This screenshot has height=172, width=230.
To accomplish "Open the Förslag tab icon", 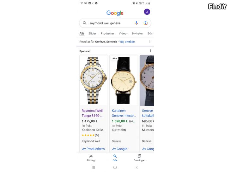I will point(91,156).
